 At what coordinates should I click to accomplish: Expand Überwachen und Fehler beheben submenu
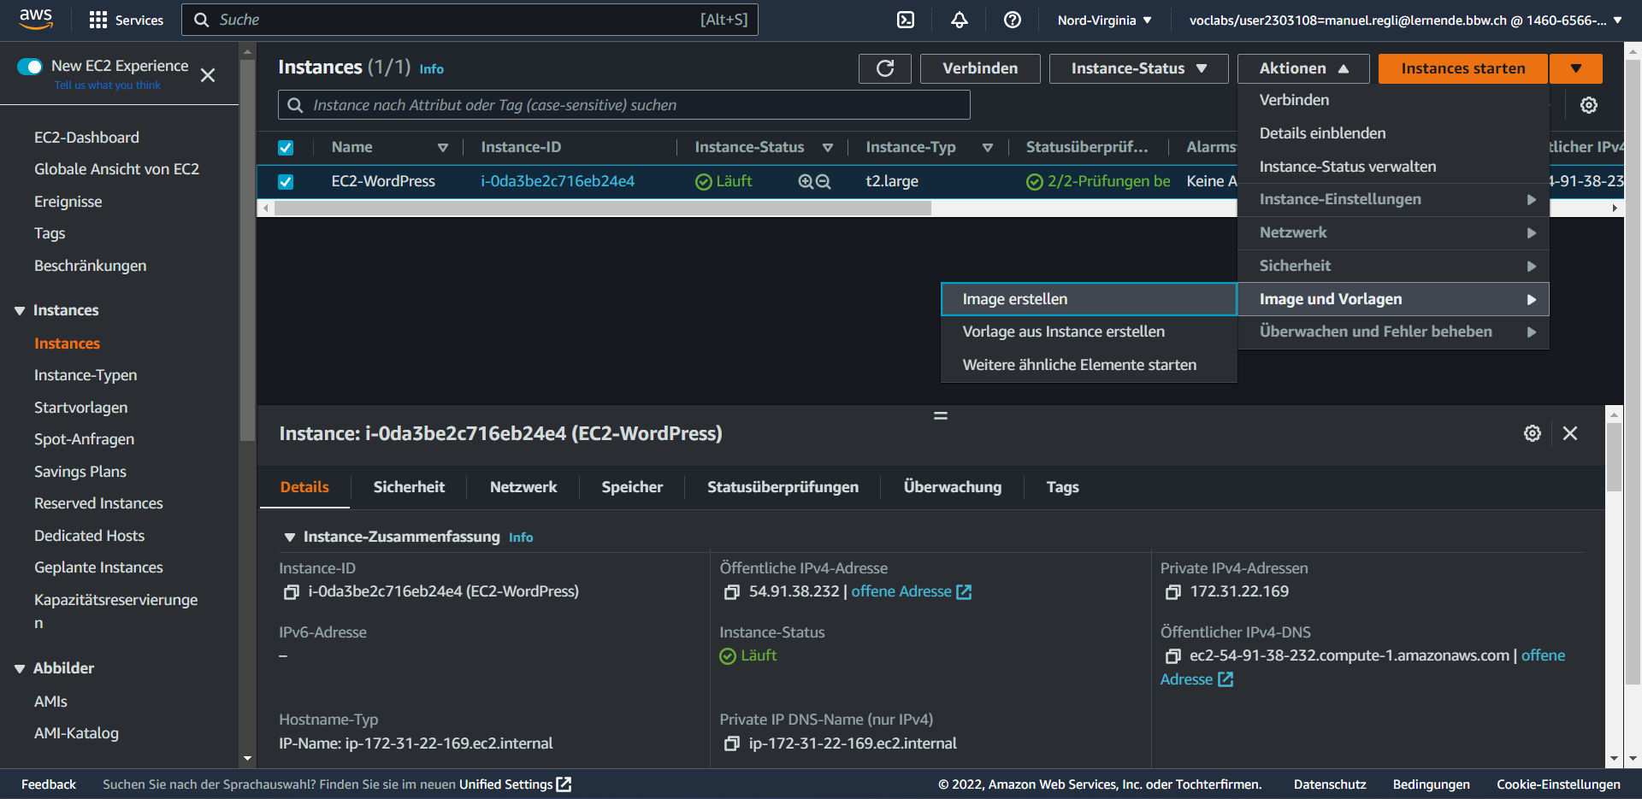[x=1393, y=332]
